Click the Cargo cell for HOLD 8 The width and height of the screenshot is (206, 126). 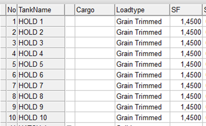[x=95, y=96]
